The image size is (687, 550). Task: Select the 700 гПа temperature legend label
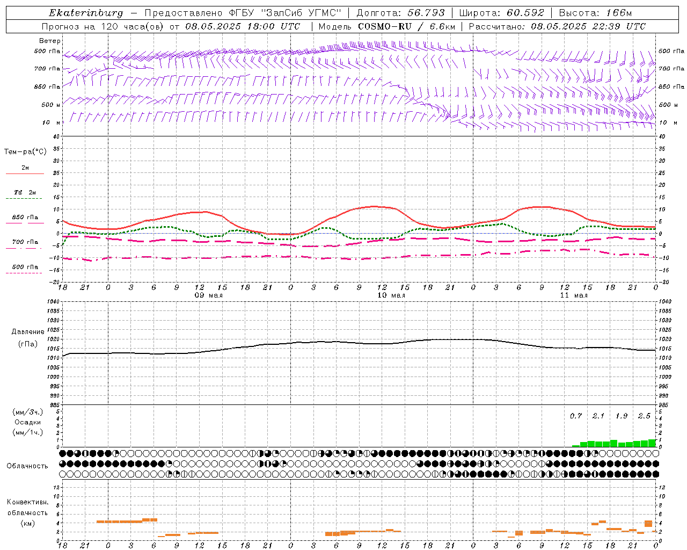click(x=25, y=242)
